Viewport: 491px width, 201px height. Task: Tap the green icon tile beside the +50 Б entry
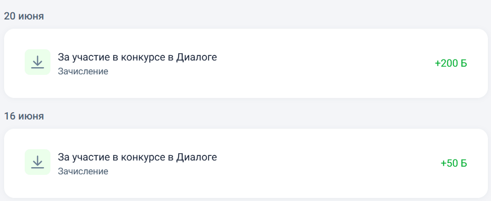click(x=38, y=162)
